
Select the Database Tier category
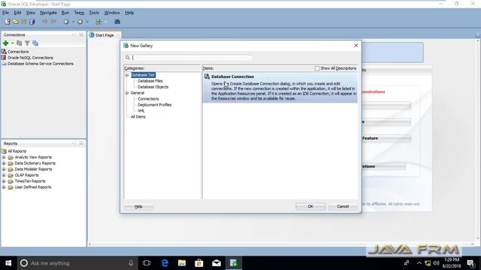tap(144, 75)
